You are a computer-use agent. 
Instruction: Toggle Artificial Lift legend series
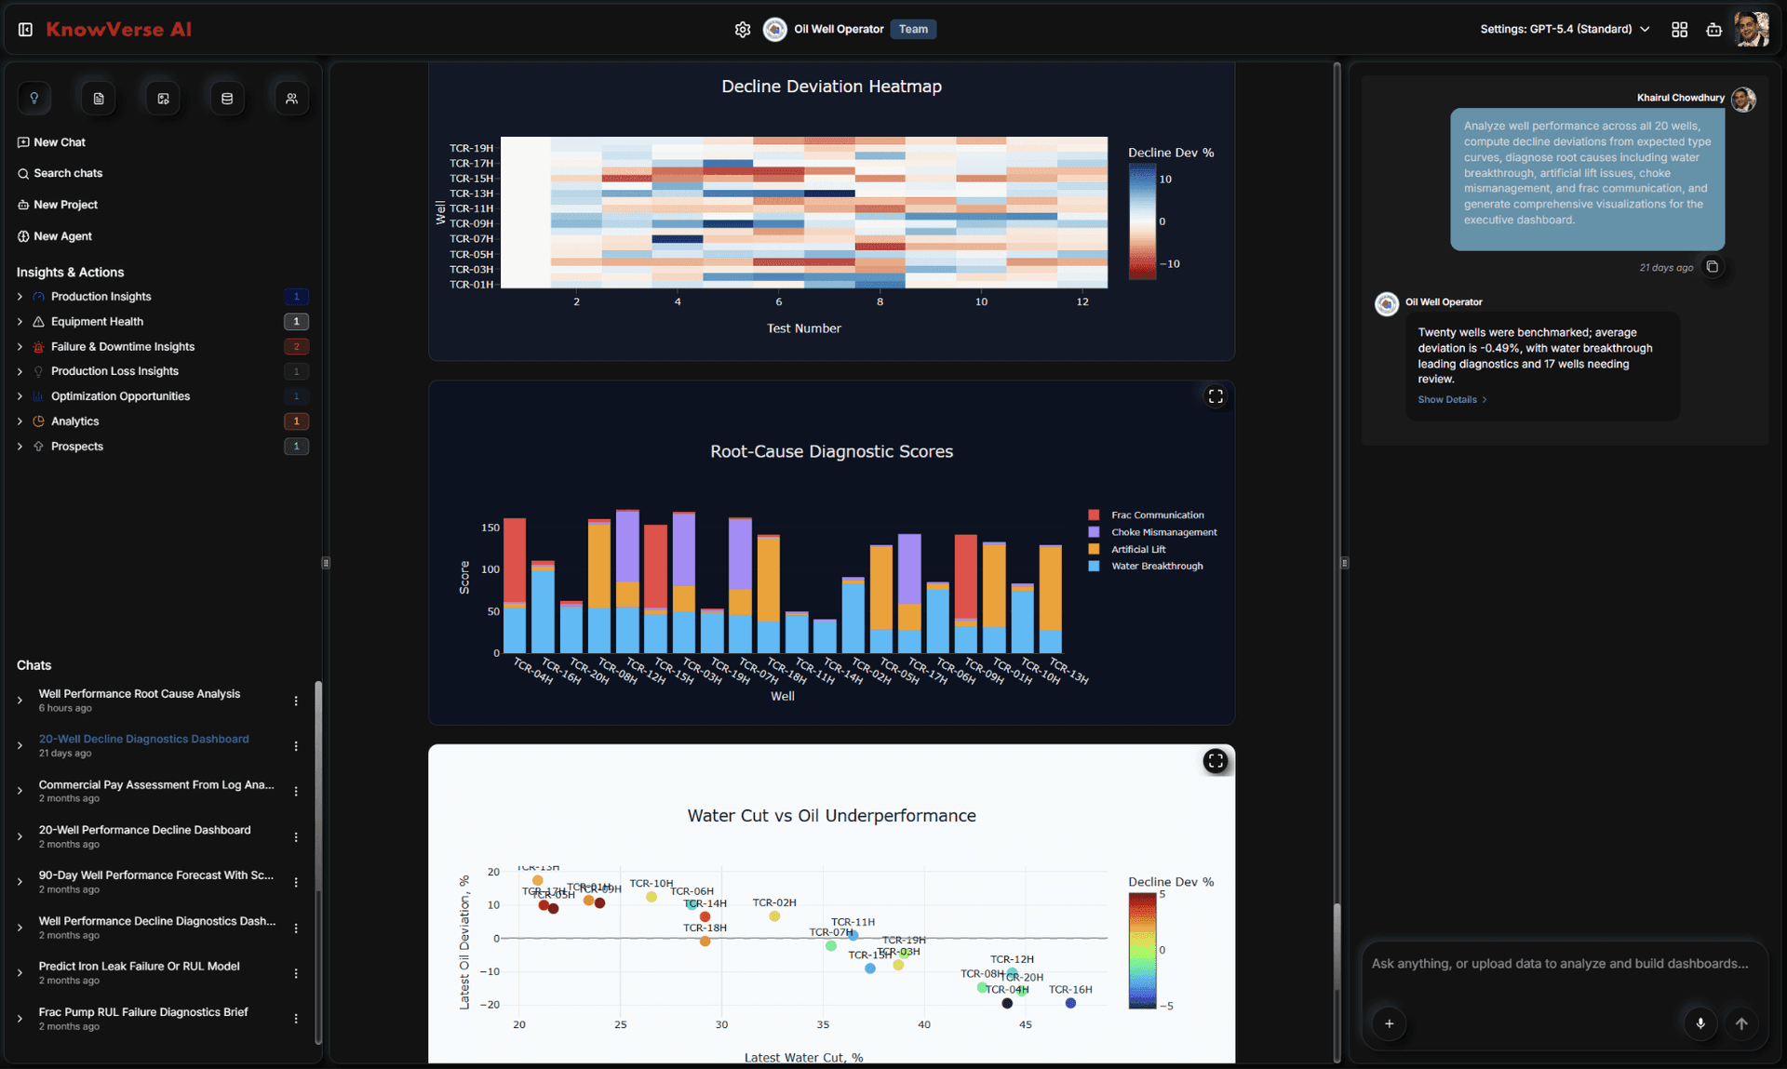(x=1127, y=549)
